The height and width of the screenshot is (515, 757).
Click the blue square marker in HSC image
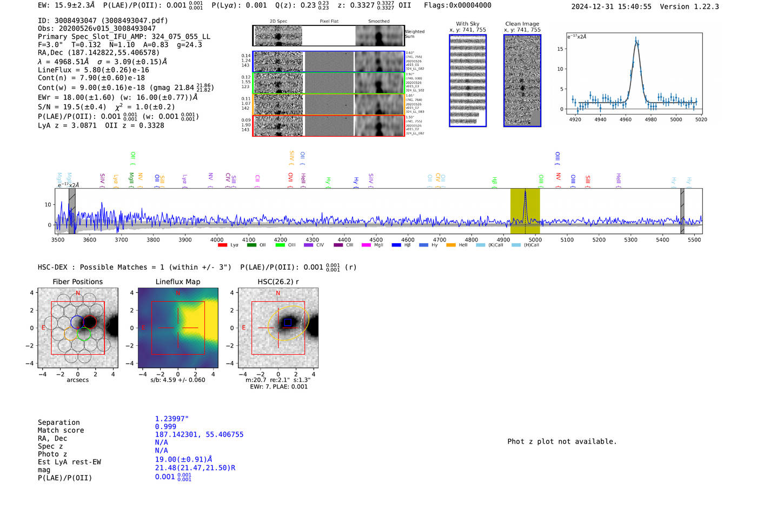[288, 322]
